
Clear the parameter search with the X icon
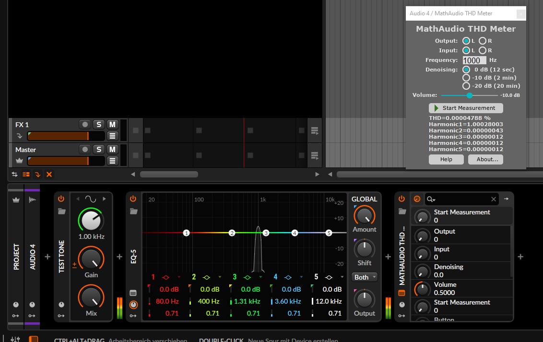[x=494, y=199]
